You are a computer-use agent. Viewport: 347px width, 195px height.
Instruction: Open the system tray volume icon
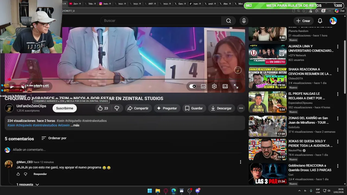click(329, 191)
